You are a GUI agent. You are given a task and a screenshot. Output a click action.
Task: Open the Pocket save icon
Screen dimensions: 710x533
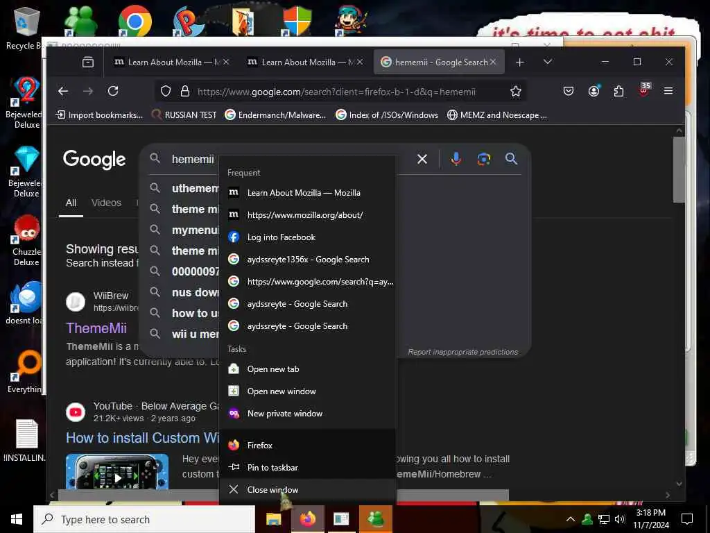tap(569, 91)
